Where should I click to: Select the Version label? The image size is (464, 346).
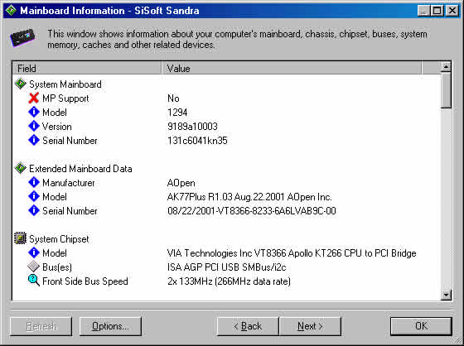[x=57, y=127]
